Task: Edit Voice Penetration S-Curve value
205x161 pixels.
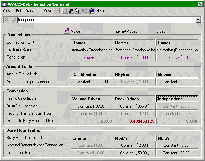Action: click(92, 57)
